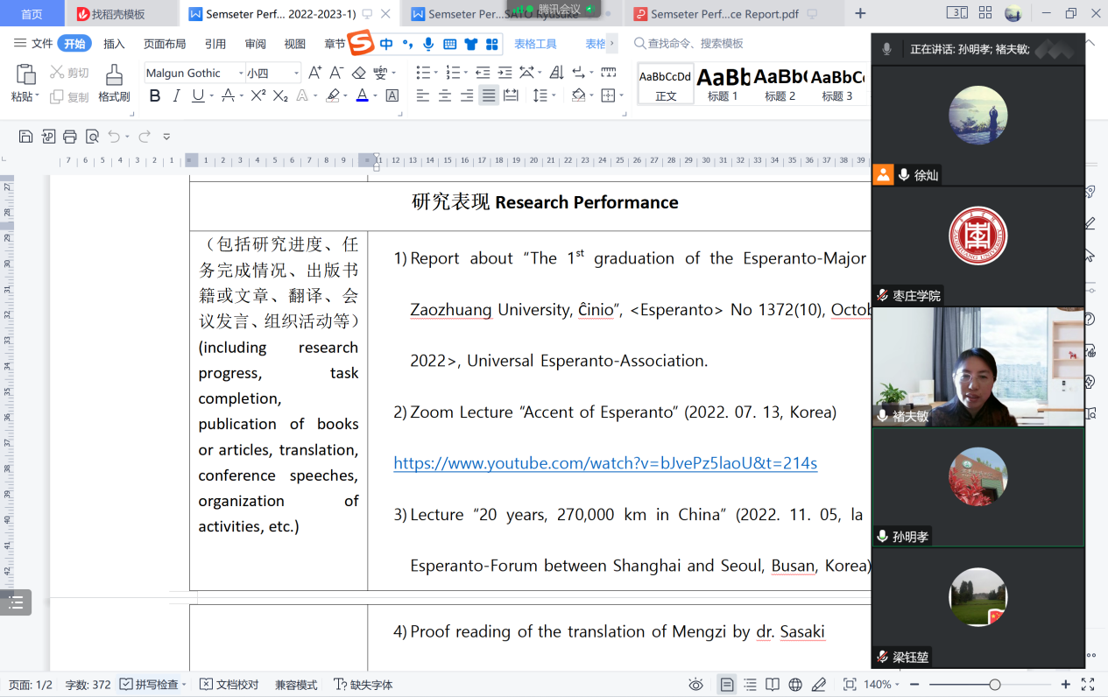Open web layout view globe icon

click(x=795, y=685)
